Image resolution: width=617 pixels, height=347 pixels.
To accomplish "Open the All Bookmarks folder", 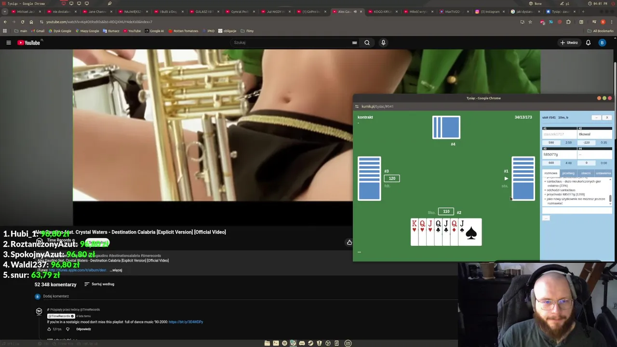I will point(600,31).
